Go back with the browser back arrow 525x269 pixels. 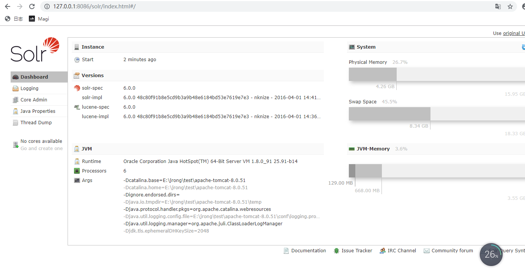[8, 6]
